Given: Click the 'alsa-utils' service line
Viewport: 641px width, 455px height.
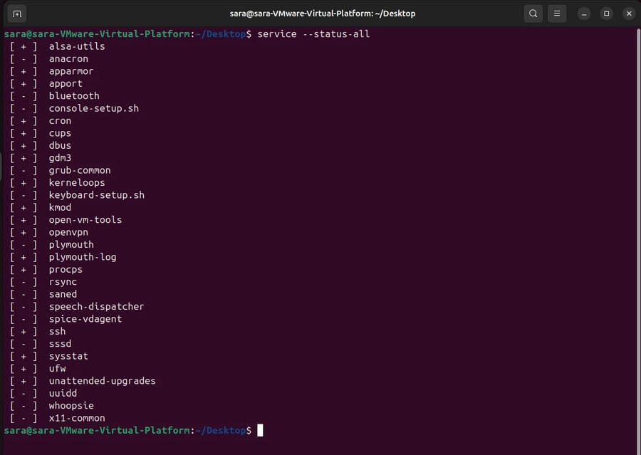Looking at the screenshot, I should pyautogui.click(x=57, y=46).
